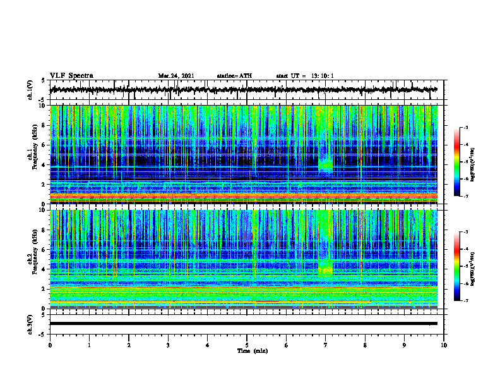The width and height of the screenshot is (500, 387).
Task: Click the "-3" label on ch.1 colorbar
Action: pyautogui.click(x=465, y=127)
